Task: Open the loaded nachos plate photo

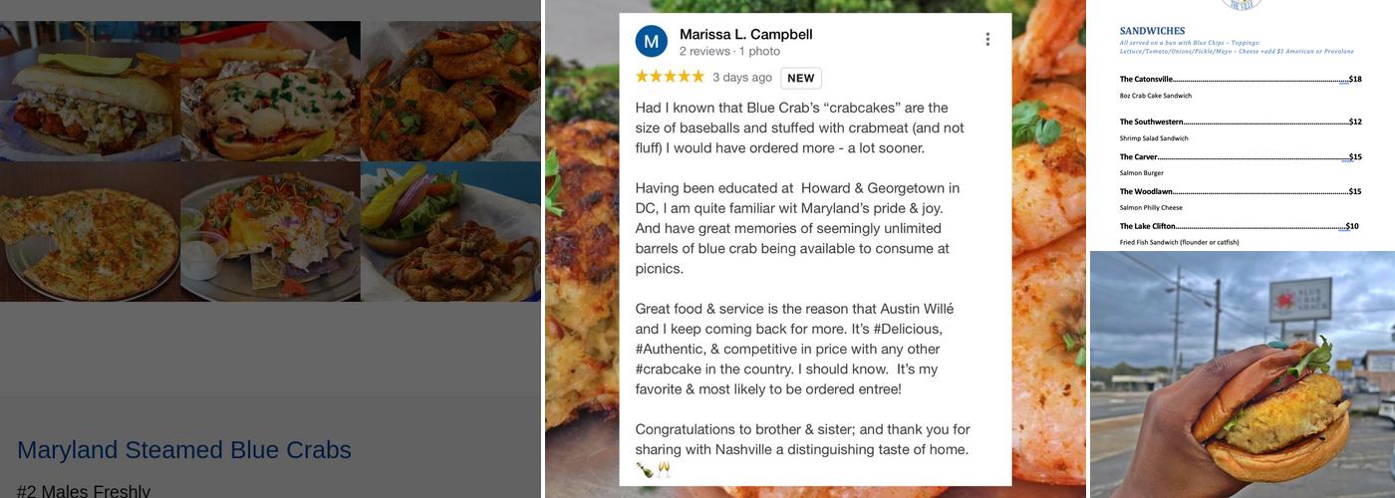Action: (270, 231)
